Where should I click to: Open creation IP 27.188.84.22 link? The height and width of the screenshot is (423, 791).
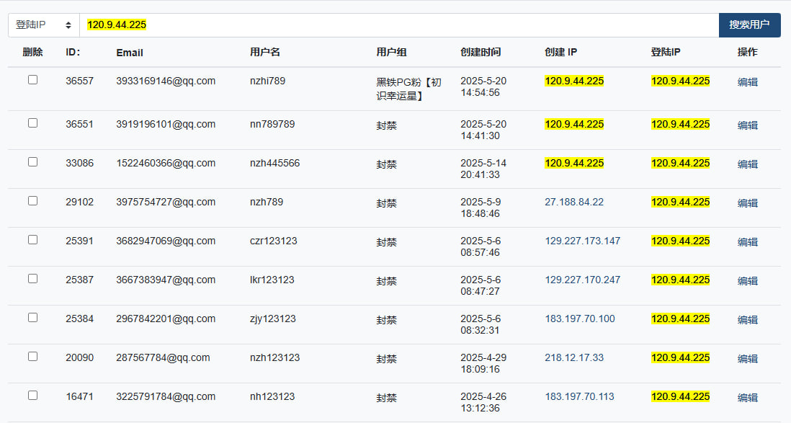(x=574, y=202)
